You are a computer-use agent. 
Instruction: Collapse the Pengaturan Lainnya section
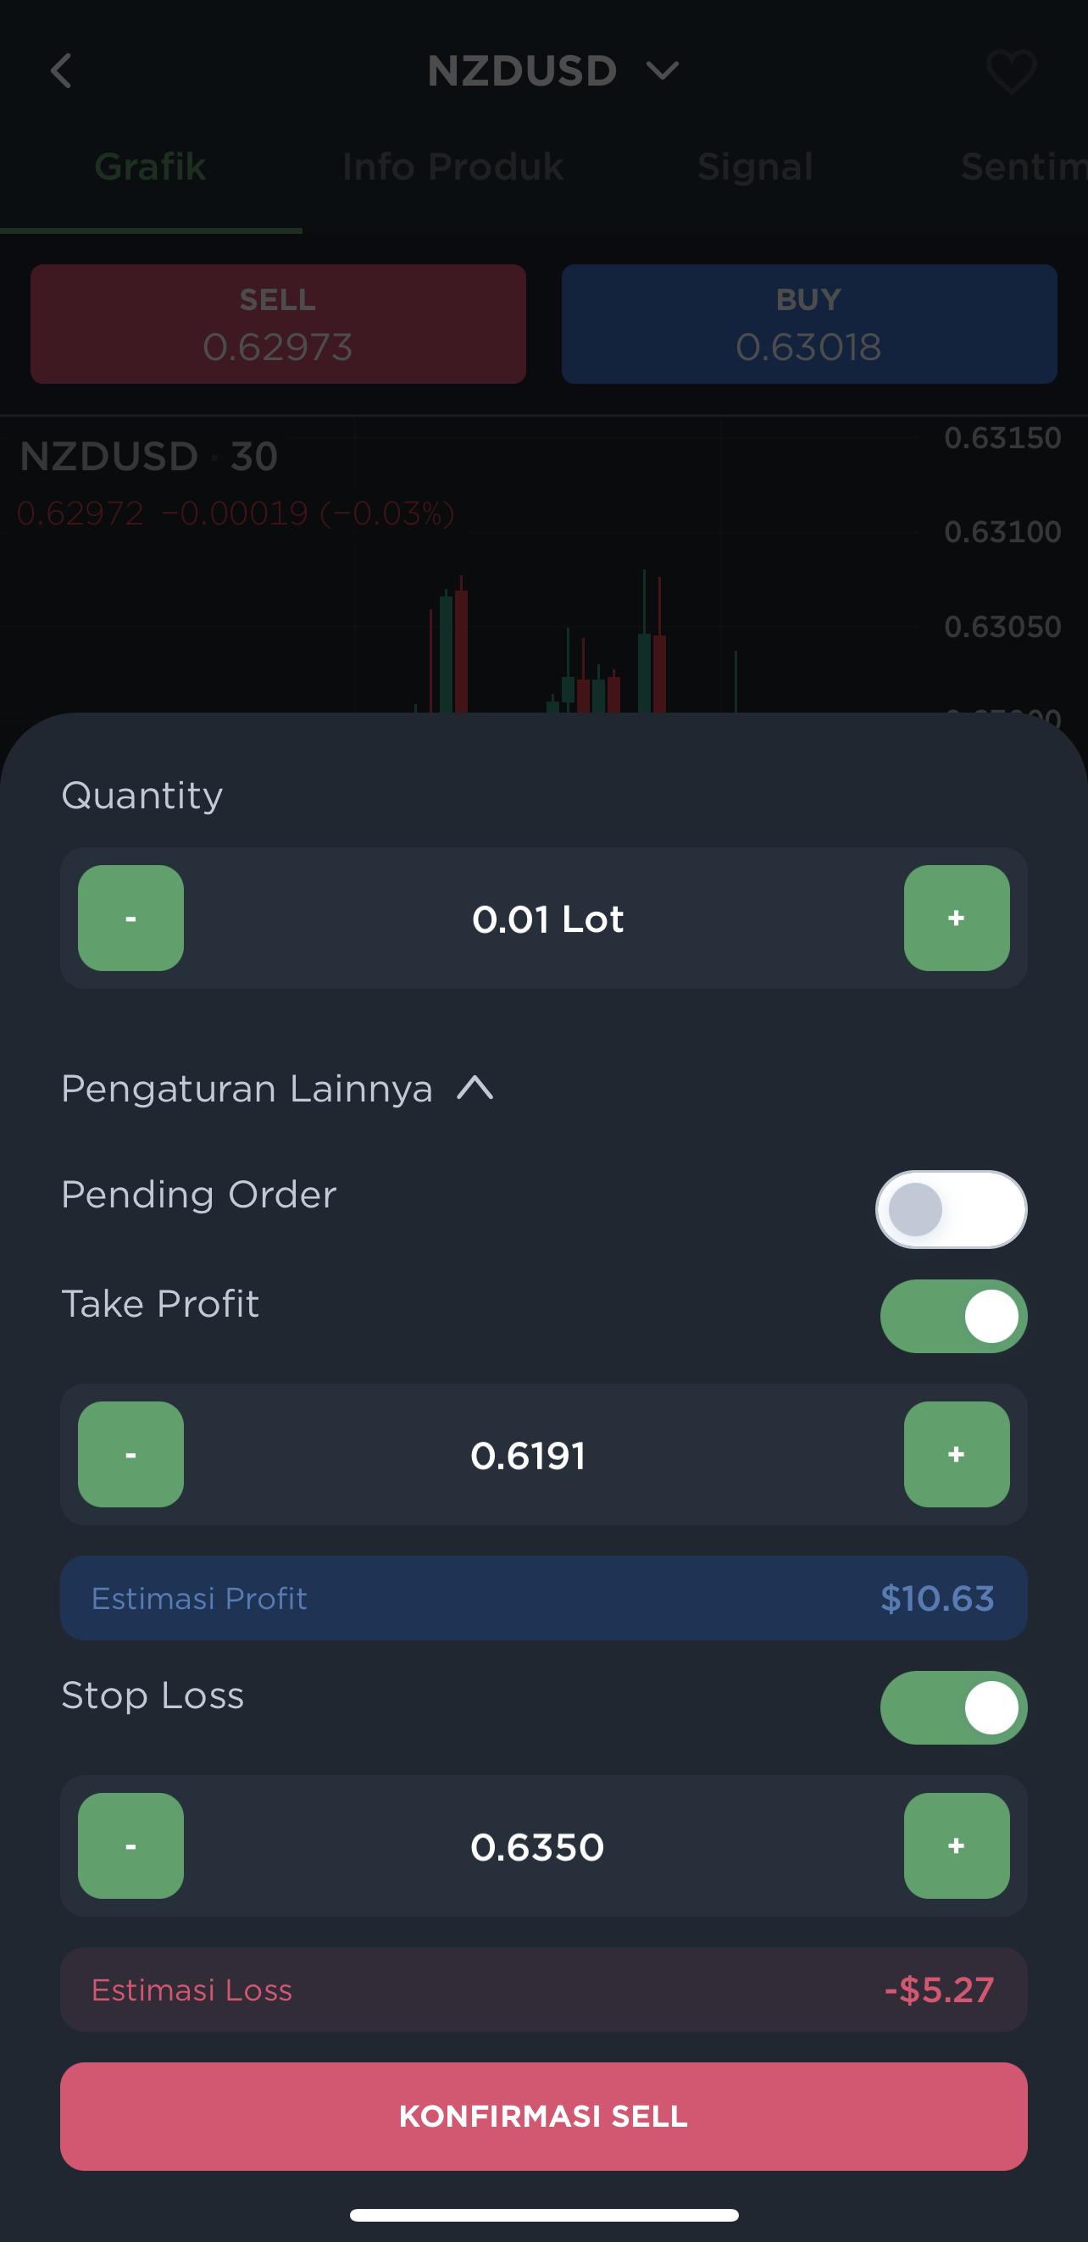click(277, 1088)
